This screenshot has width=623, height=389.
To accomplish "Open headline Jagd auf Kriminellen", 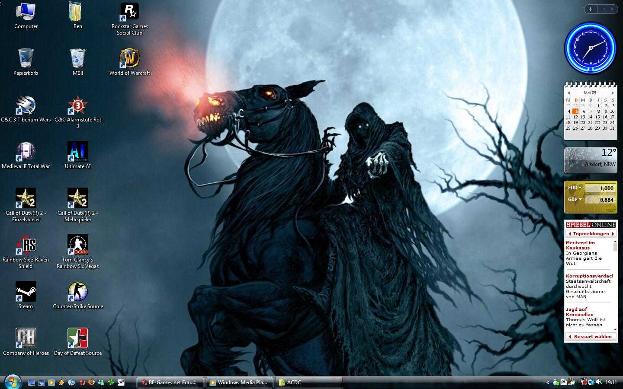I will tap(579, 312).
